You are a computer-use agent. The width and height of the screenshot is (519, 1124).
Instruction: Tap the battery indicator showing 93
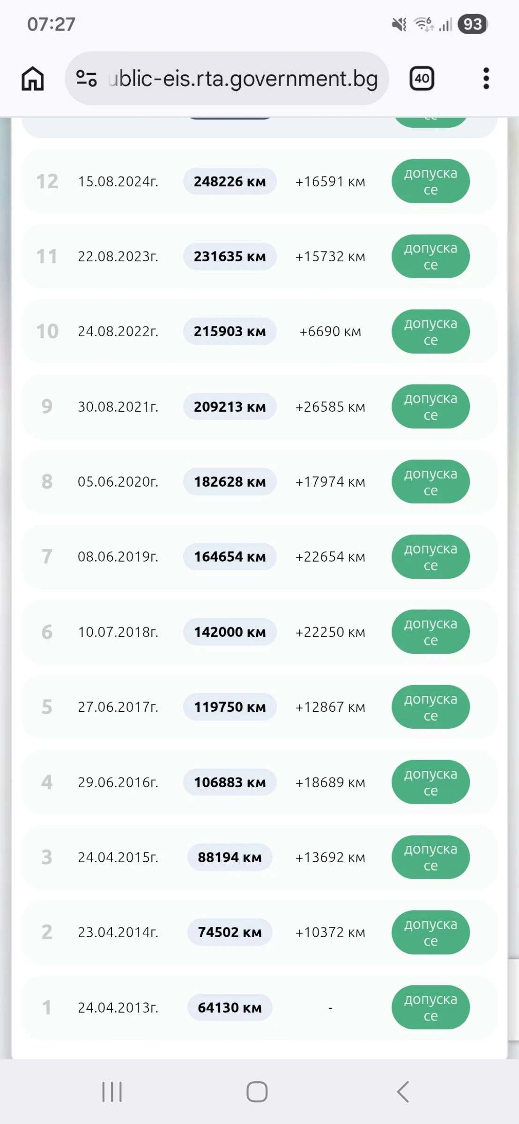[473, 24]
